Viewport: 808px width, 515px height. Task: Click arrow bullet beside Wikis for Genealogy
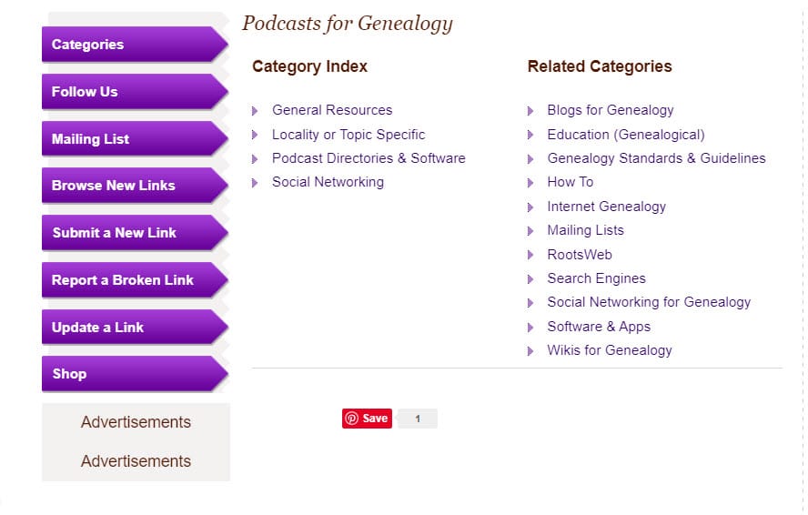[530, 351]
